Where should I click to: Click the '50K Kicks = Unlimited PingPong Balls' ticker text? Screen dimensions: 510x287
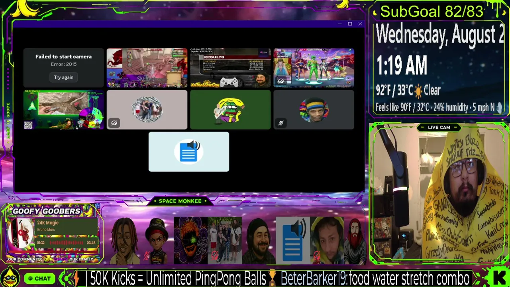(178, 278)
